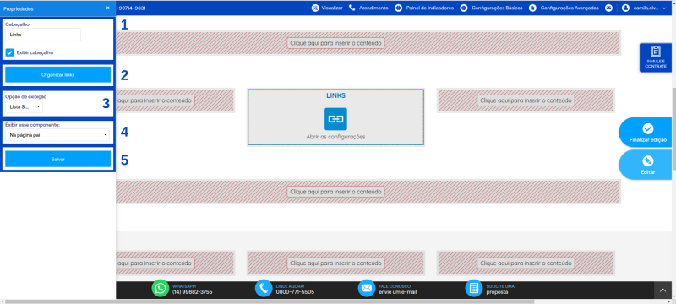Toggle the Exibir cabeçalho checkbox
This screenshot has width=676, height=304.
[x=10, y=52]
